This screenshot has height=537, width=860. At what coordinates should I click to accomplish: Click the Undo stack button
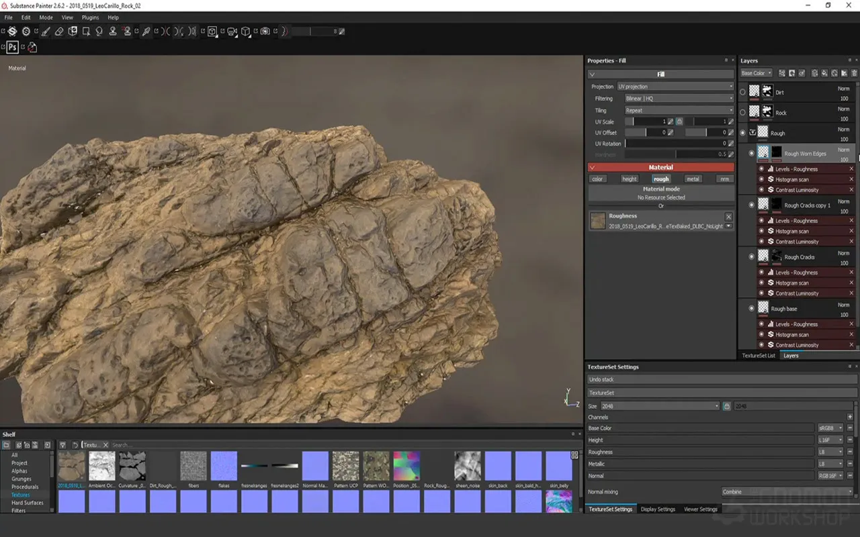(x=722, y=379)
